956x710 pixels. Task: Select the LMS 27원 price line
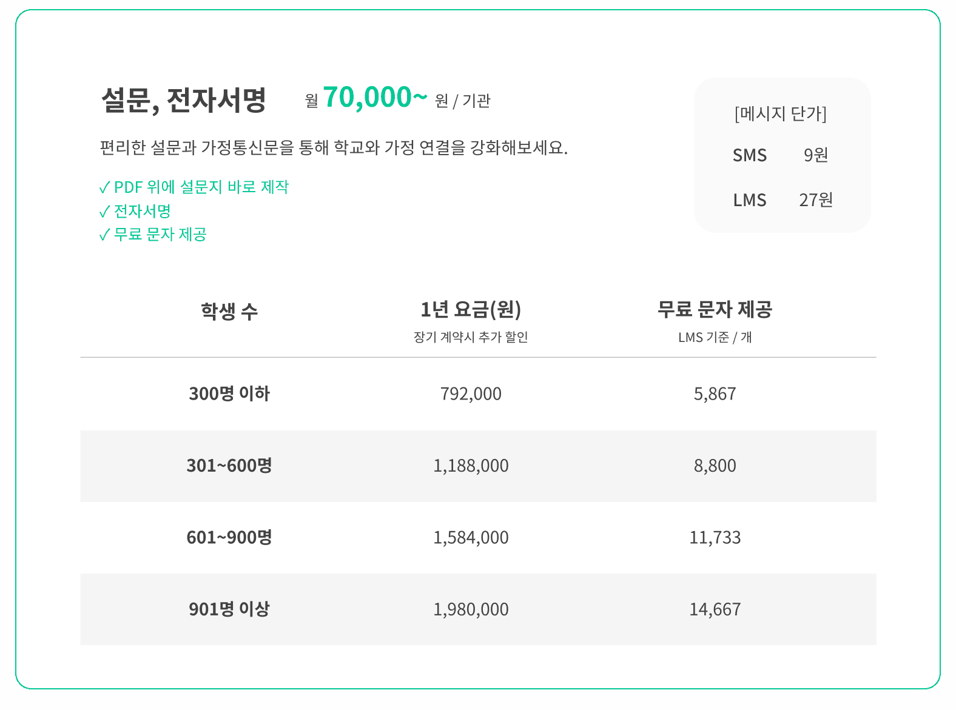[x=783, y=200]
